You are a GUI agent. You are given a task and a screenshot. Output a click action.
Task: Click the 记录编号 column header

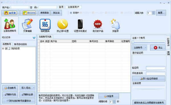click(125, 41)
